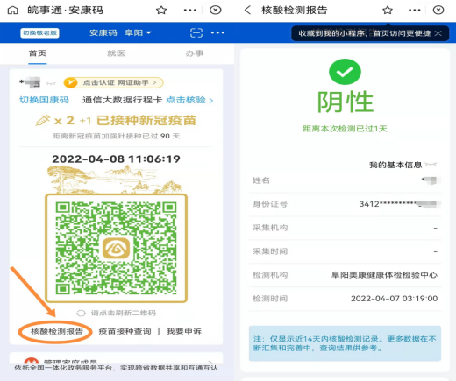
Task: Toggle name visibility eye icon on 安康码 card
Action: coord(51,83)
